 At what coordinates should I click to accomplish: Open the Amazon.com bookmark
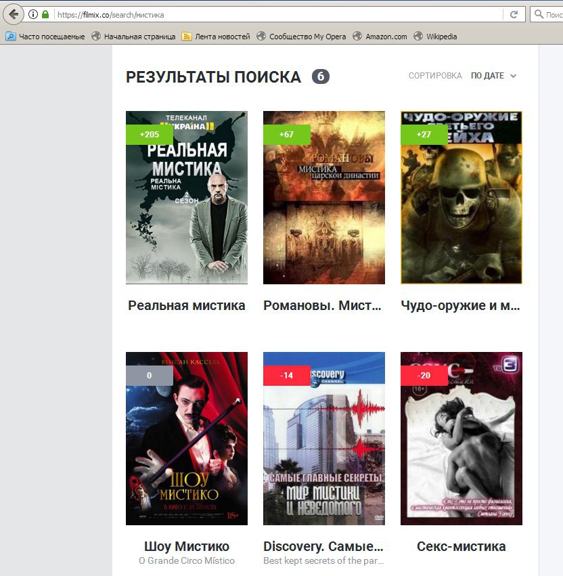coord(380,37)
